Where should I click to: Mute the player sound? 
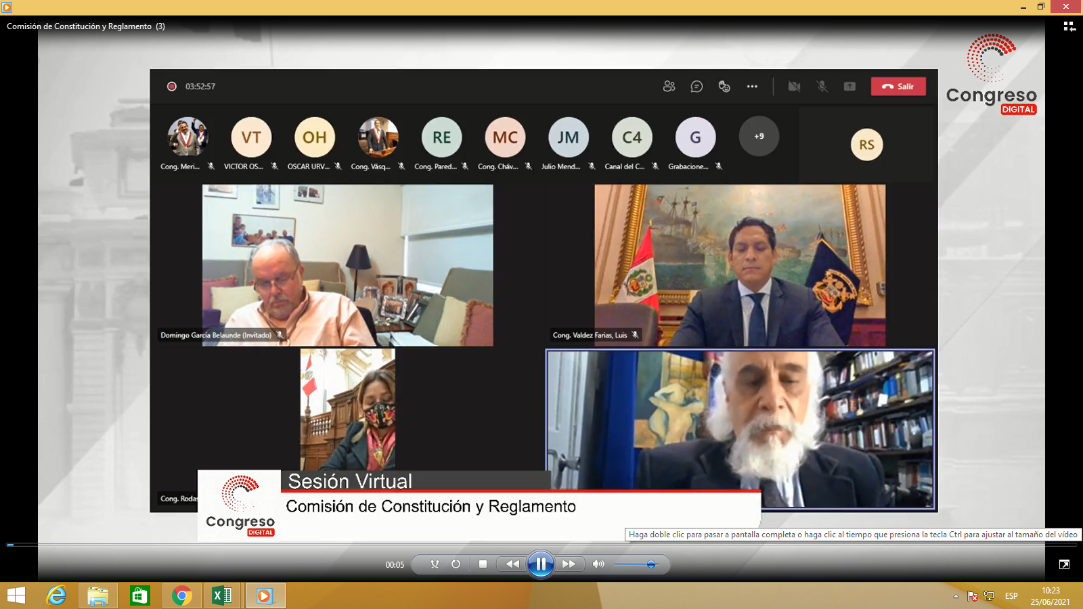click(x=598, y=564)
